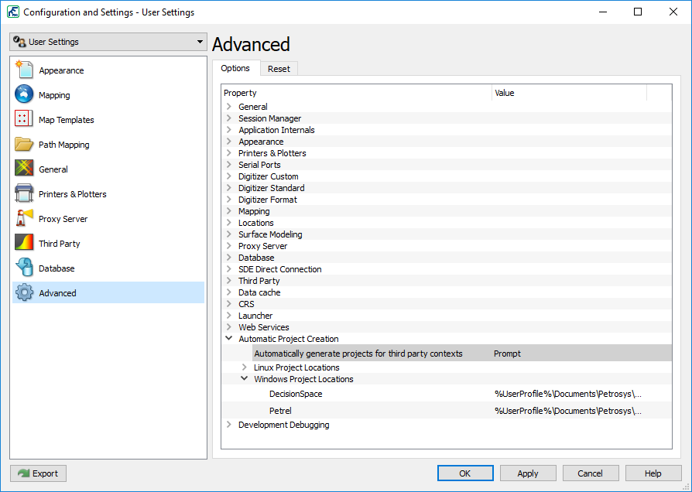Expand Linux Project Locations node
Image resolution: width=692 pixels, height=492 pixels.
(244, 367)
